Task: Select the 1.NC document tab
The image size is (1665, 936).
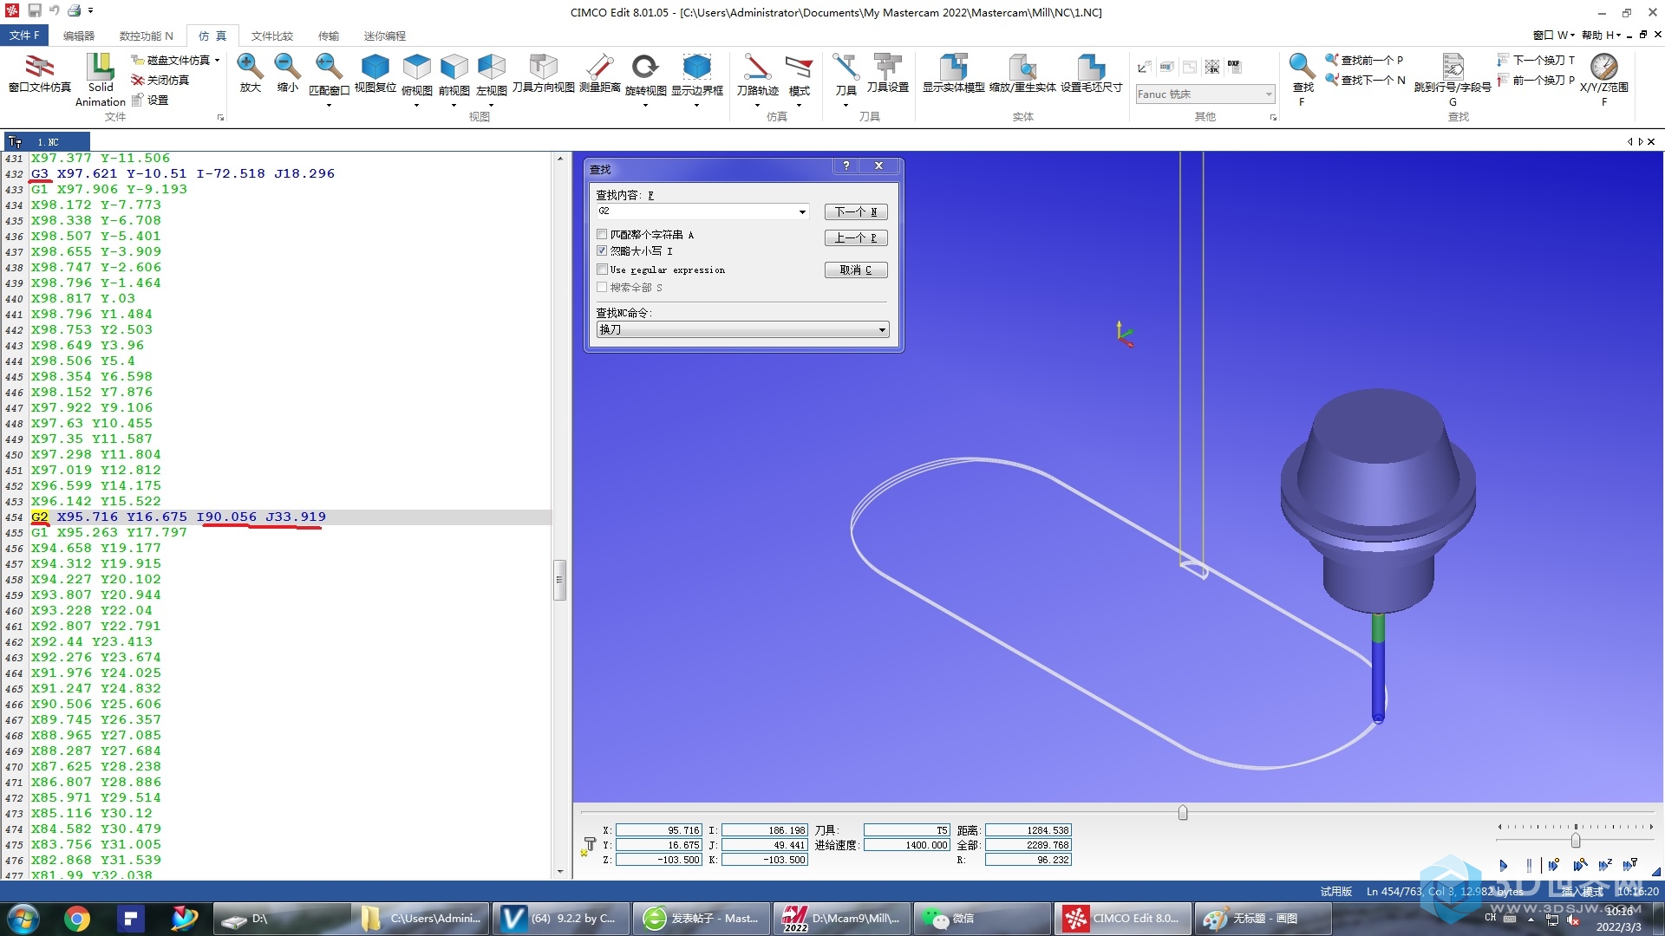Action: click(47, 141)
